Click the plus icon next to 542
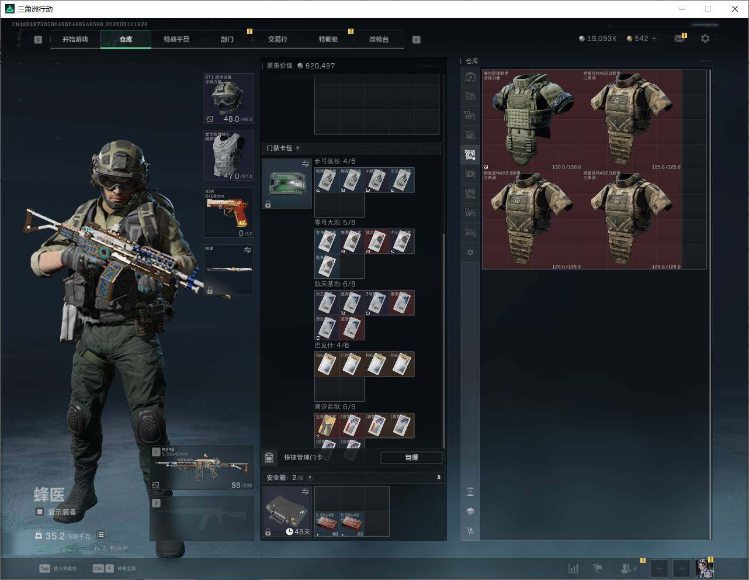This screenshot has width=749, height=580. click(654, 39)
